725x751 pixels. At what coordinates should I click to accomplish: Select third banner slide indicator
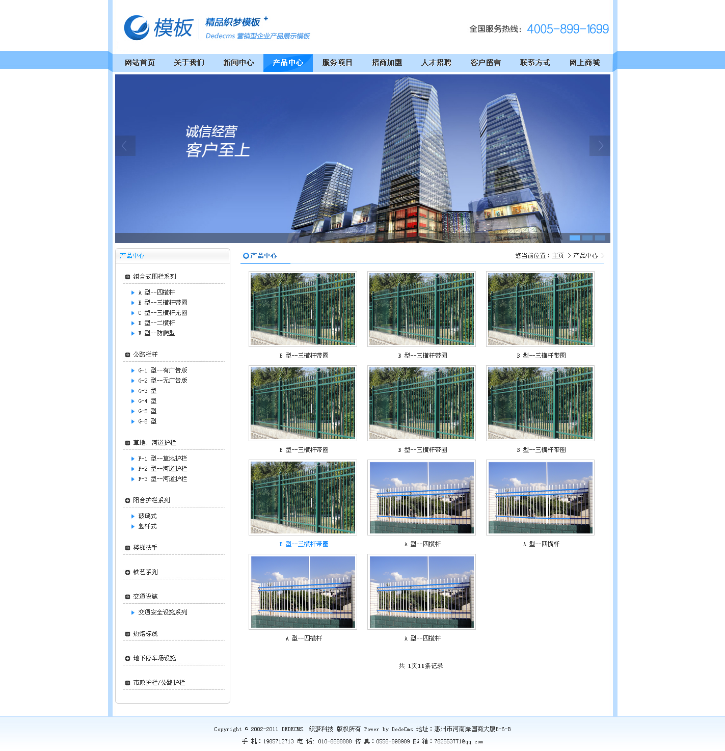click(600, 238)
